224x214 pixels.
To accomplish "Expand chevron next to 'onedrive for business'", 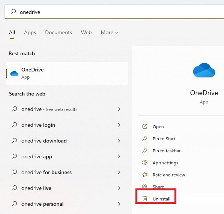I will click(119, 172).
